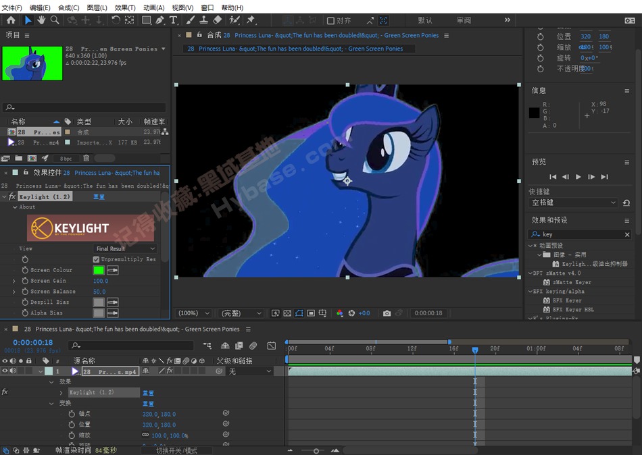Viewport: 642px width, 455px height.
Task: Select the Clone Stamp tool
Action: coord(203,20)
